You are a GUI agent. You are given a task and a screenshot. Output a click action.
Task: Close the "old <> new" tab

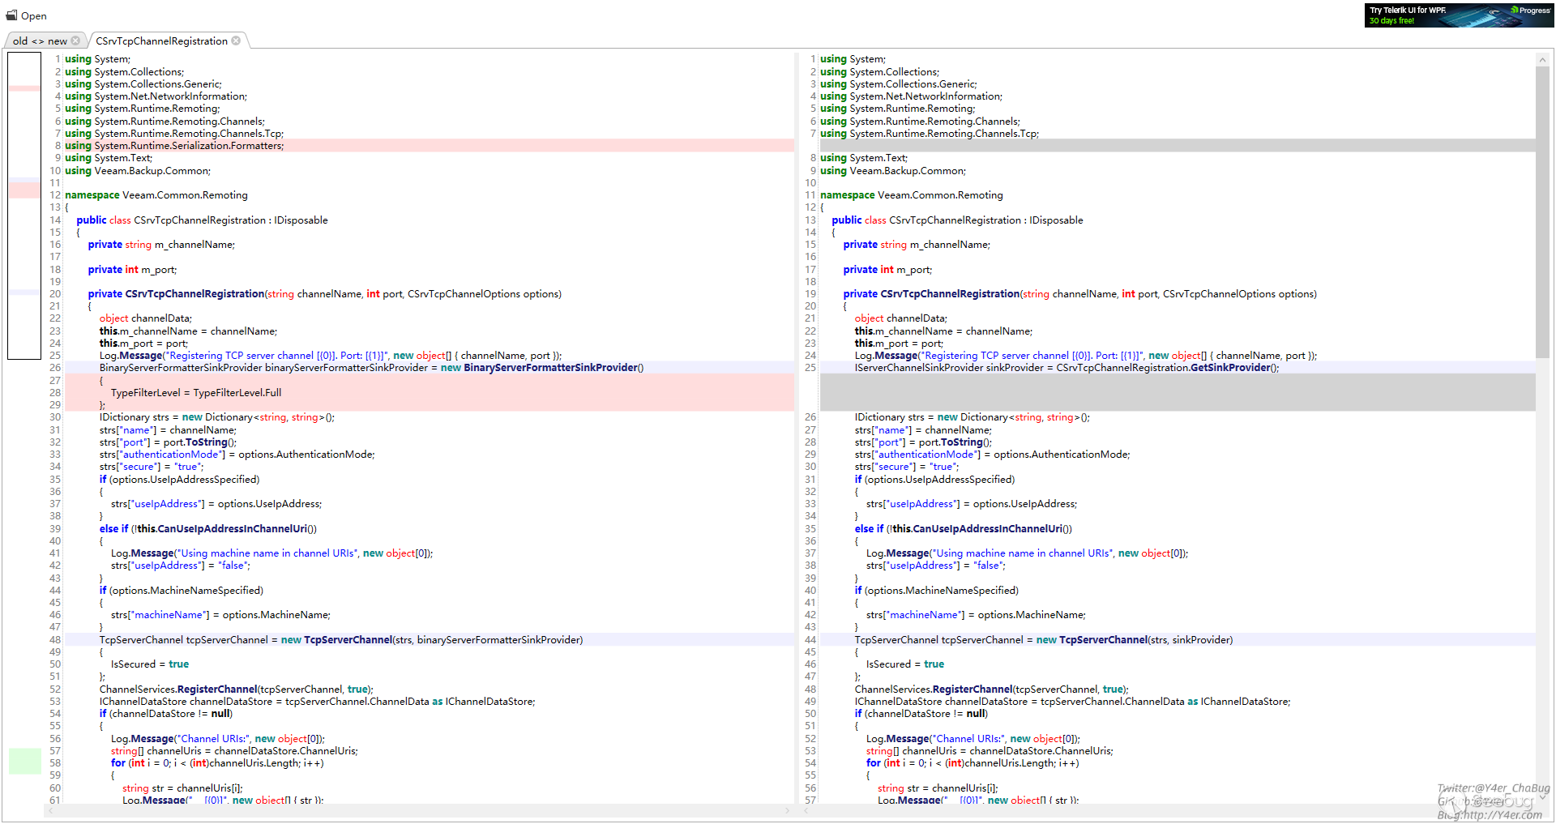pos(75,41)
